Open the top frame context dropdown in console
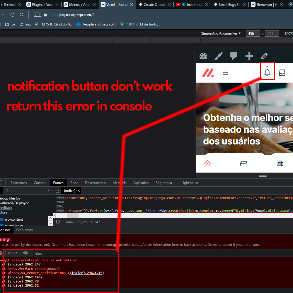293x293 pixels. [12, 253]
